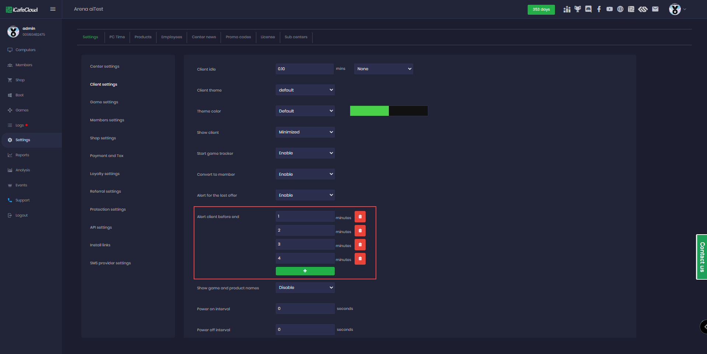Click the globe website icon
The width and height of the screenshot is (707, 354).
[620, 9]
